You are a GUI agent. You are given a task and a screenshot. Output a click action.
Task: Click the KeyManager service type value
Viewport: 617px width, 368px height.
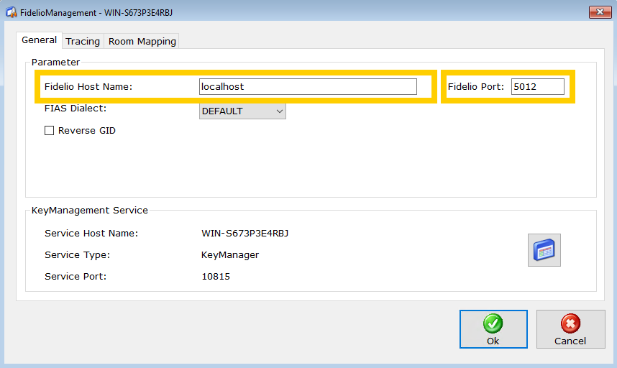coord(230,255)
